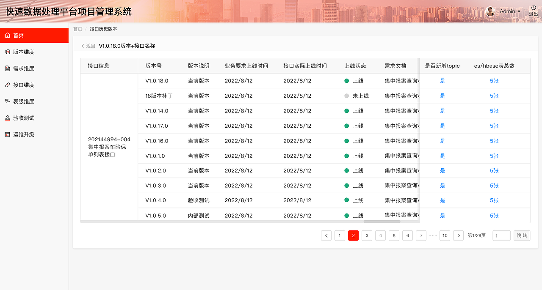Click the 退出 power icon

click(x=534, y=8)
